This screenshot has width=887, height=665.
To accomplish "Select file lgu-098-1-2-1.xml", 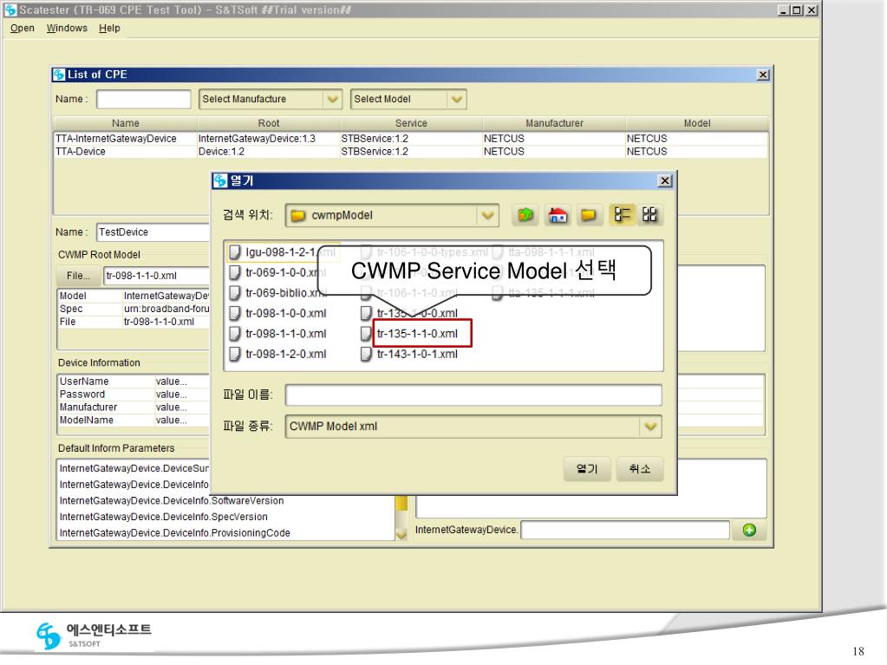I will tap(290, 252).
